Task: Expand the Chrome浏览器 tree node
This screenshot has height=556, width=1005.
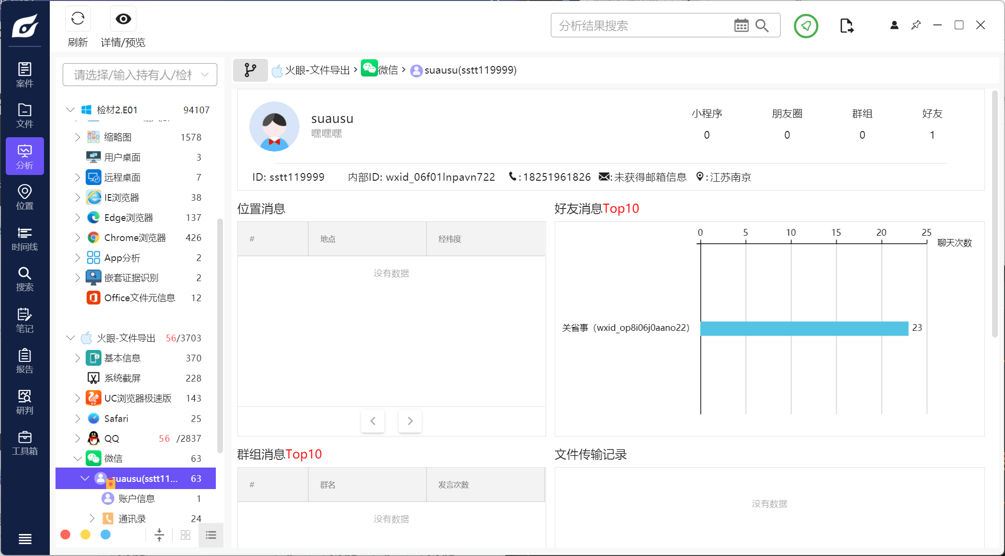Action: 78,238
